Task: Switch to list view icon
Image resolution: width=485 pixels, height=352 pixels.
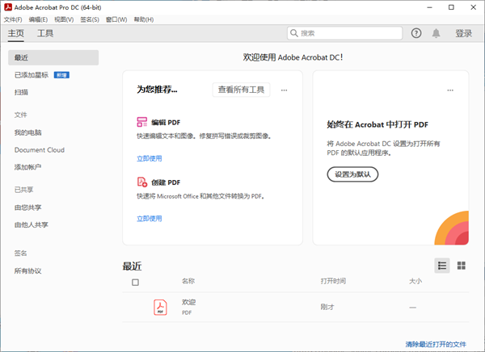Action: point(442,266)
